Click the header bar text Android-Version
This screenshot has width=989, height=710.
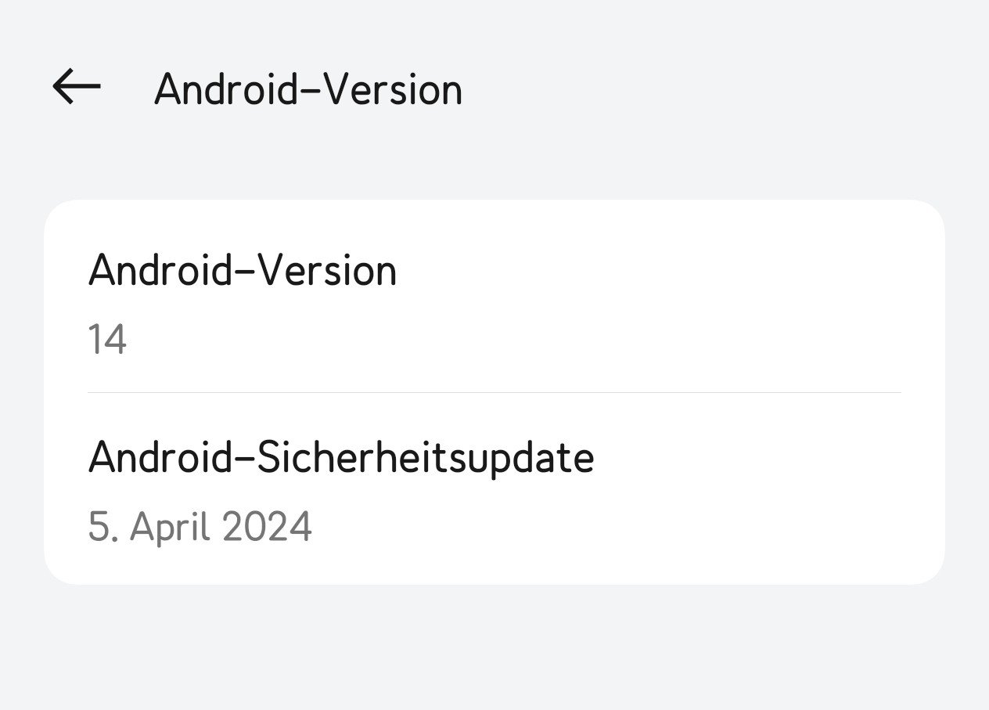point(308,89)
